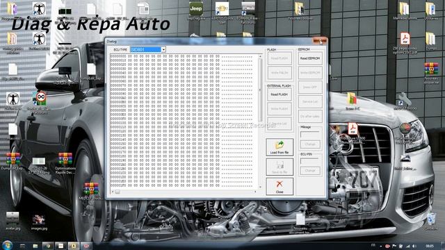Show hidden system tray icons arrow
Screen dimensions: 445x250
[x=380, y=246]
